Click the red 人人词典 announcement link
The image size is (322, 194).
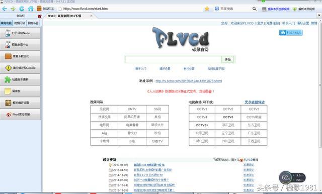(181, 91)
